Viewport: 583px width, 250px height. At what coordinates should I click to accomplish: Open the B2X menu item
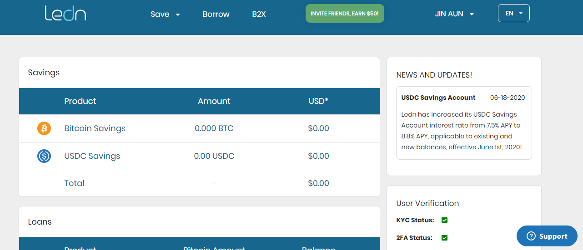[x=259, y=14]
